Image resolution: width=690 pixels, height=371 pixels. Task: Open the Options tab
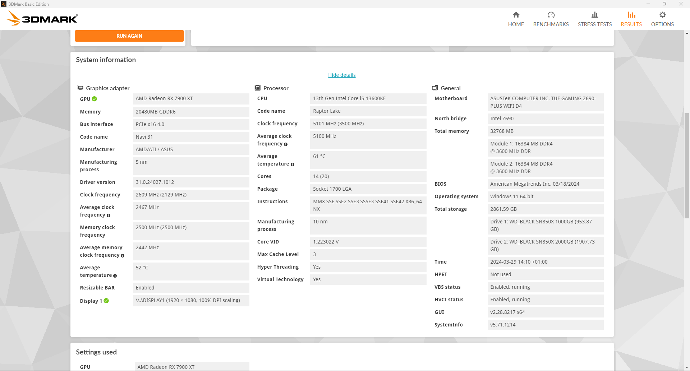click(x=662, y=19)
